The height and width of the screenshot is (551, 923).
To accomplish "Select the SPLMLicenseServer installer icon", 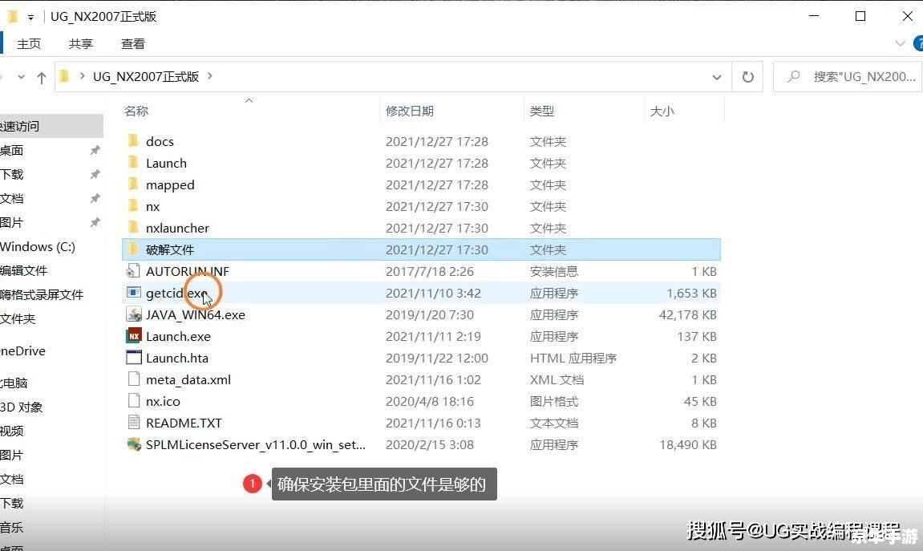I will point(134,444).
